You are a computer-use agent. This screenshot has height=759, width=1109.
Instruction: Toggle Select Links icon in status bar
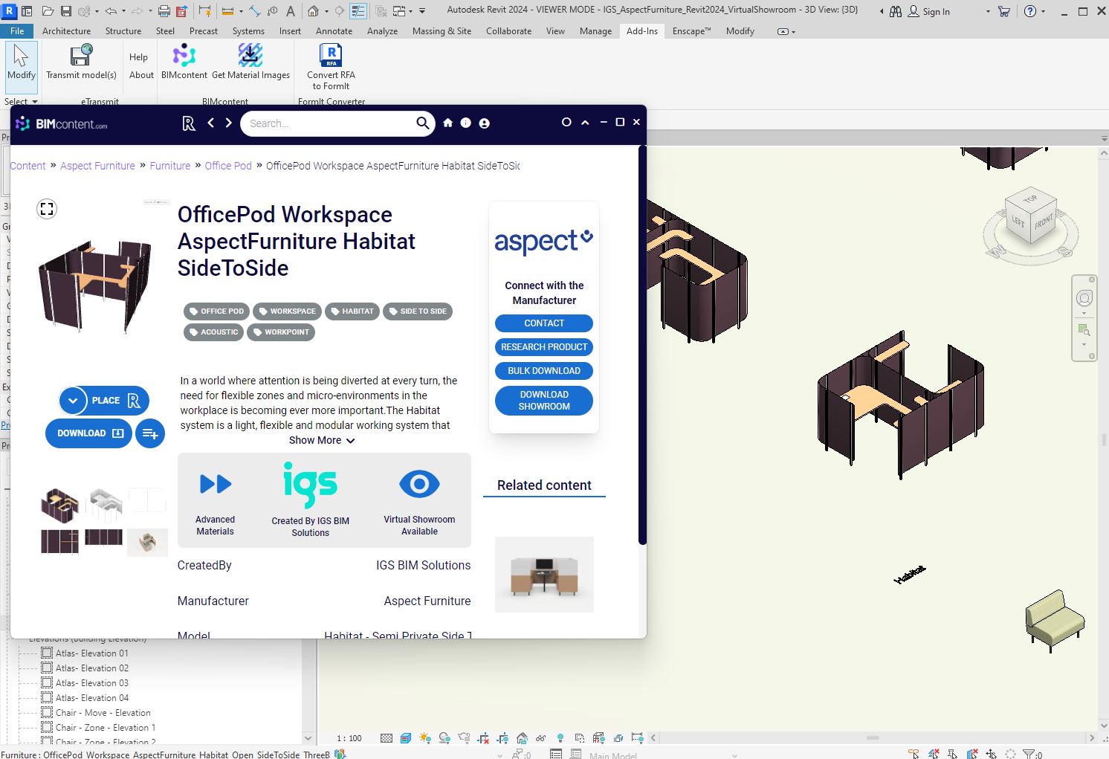point(914,754)
